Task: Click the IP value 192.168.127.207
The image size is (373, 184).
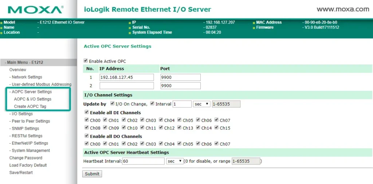Action: coord(220,22)
